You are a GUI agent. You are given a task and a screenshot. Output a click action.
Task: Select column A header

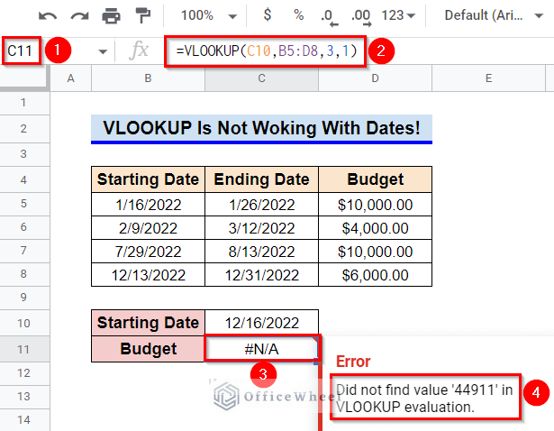coord(70,78)
